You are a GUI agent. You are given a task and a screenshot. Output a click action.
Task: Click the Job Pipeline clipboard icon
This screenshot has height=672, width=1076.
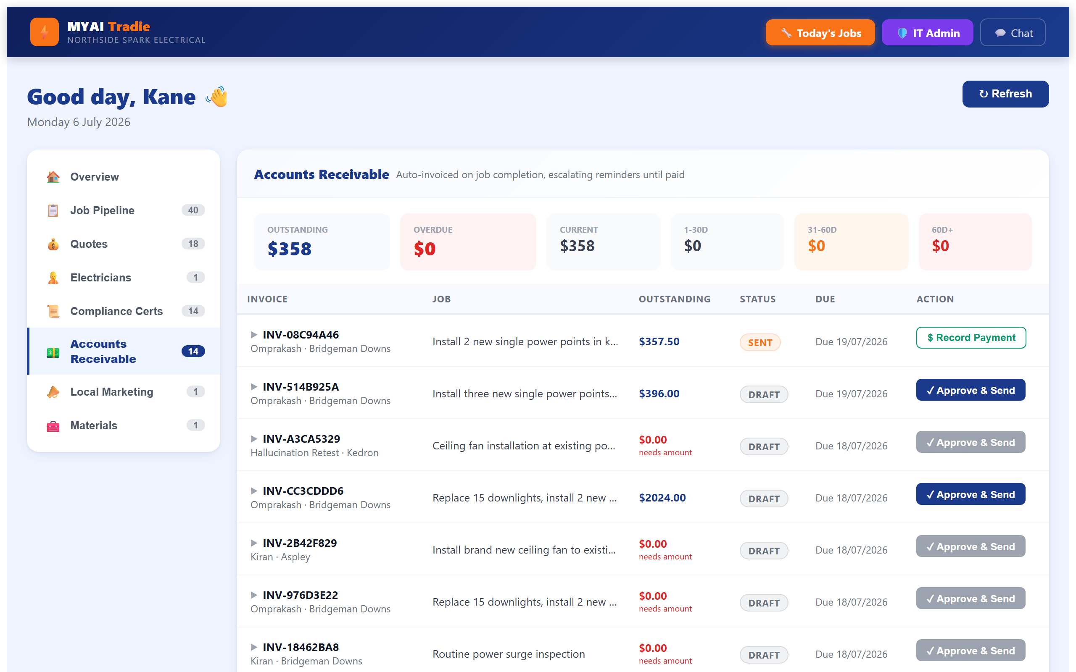[53, 210]
